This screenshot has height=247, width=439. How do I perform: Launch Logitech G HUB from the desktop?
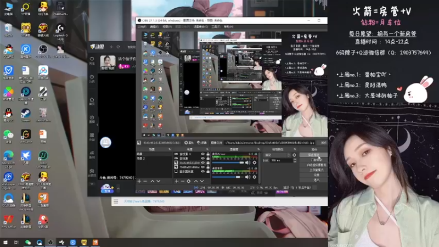[60, 31]
